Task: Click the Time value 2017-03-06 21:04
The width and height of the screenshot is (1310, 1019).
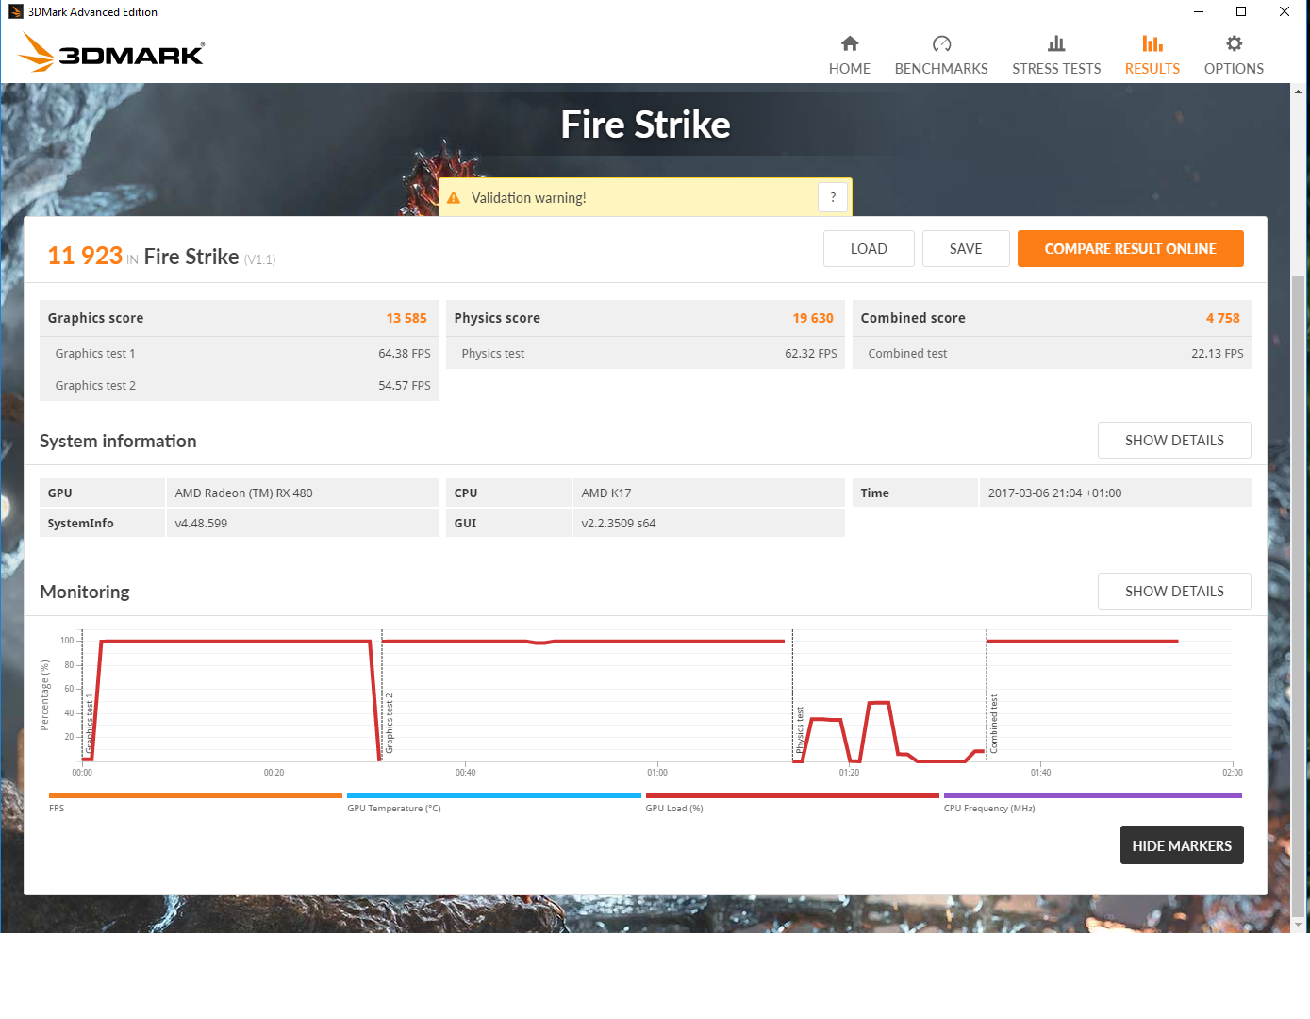Action: tap(1054, 493)
